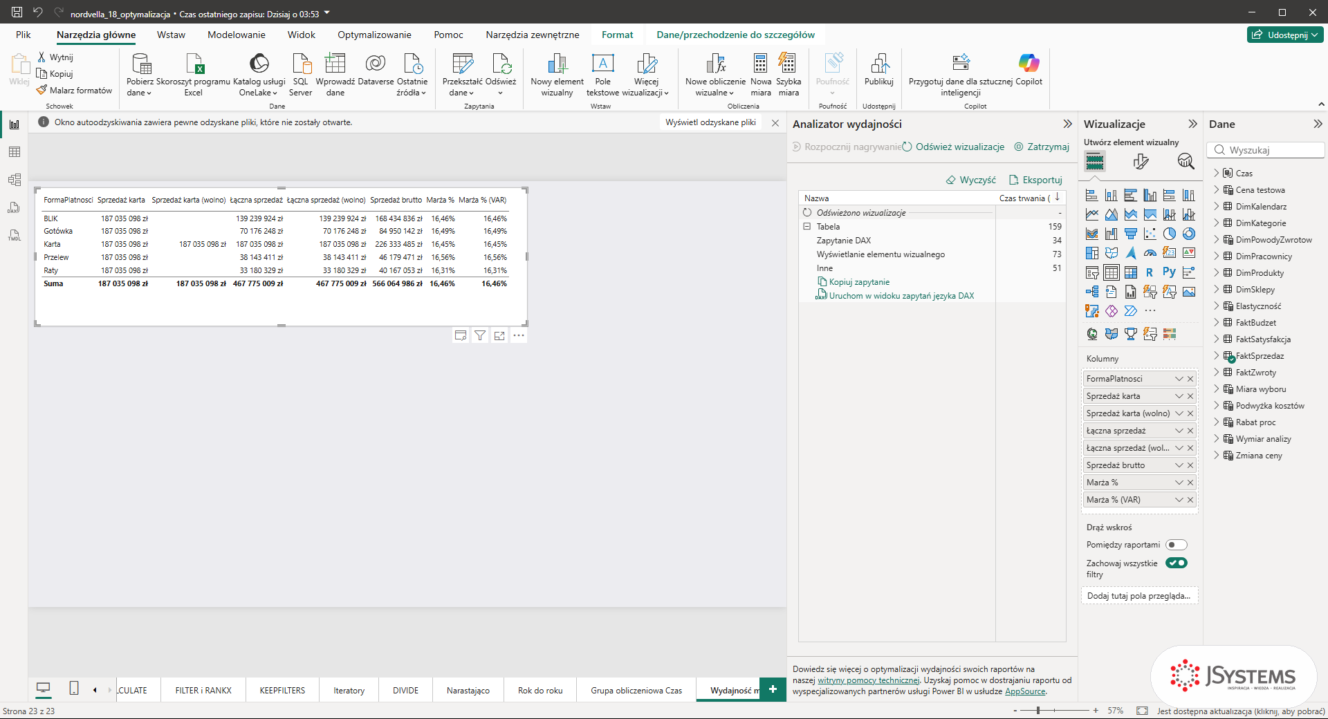Click Publikuj ribbon button
Viewport: 1328px width, 719px height.
pyautogui.click(x=879, y=69)
